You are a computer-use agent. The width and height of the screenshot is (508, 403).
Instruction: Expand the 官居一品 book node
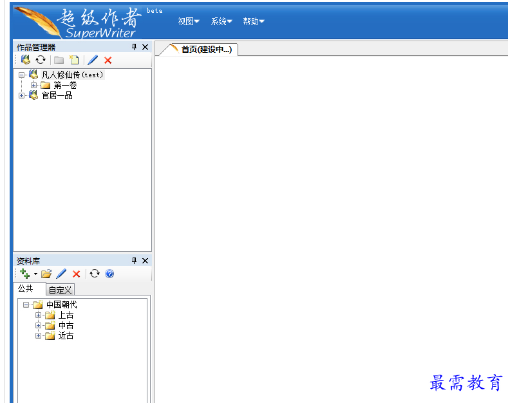[21, 95]
